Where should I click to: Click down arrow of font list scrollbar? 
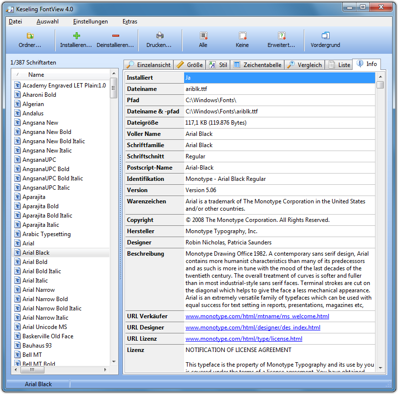[x=114, y=361]
